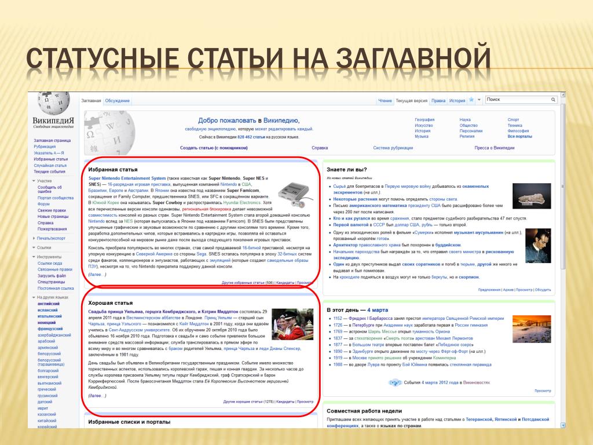The width and height of the screenshot is (593, 445).
Task: Open the fossil image thumbnail
Action: tap(532, 196)
